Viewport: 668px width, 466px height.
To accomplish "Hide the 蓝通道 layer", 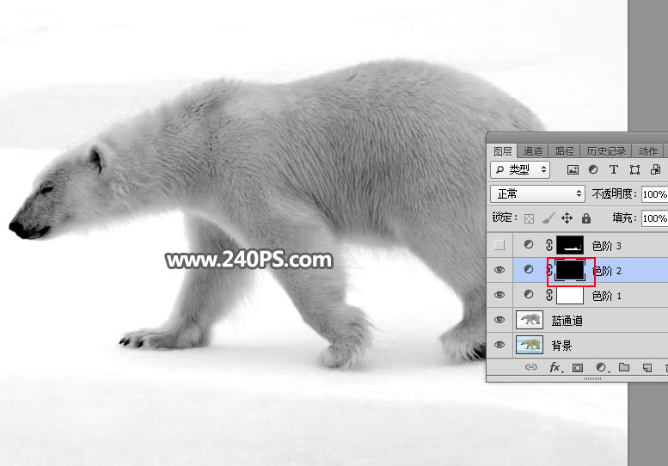I will click(499, 320).
